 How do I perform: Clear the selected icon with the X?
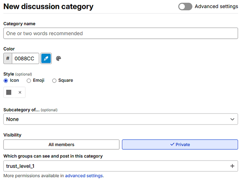coord(20,92)
